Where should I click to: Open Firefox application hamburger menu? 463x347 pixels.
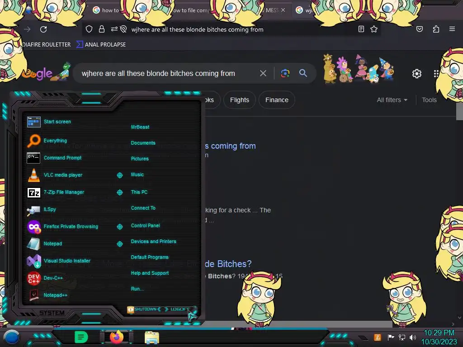click(x=452, y=29)
